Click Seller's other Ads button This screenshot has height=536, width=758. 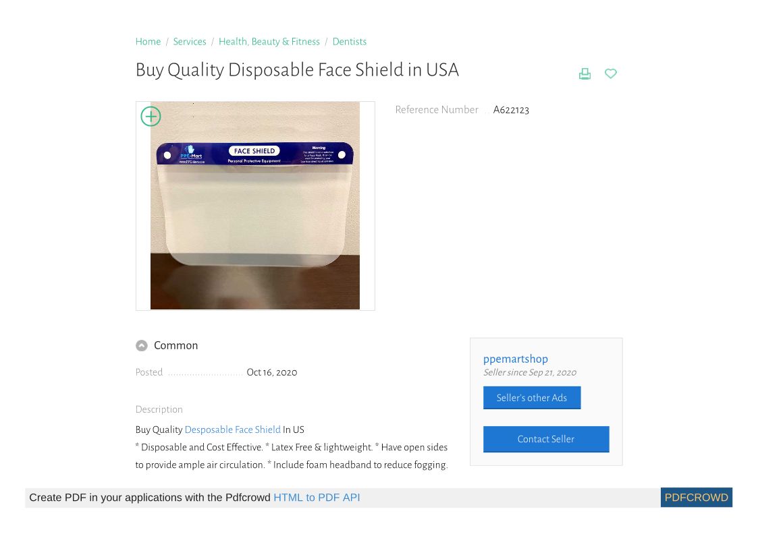(x=532, y=398)
